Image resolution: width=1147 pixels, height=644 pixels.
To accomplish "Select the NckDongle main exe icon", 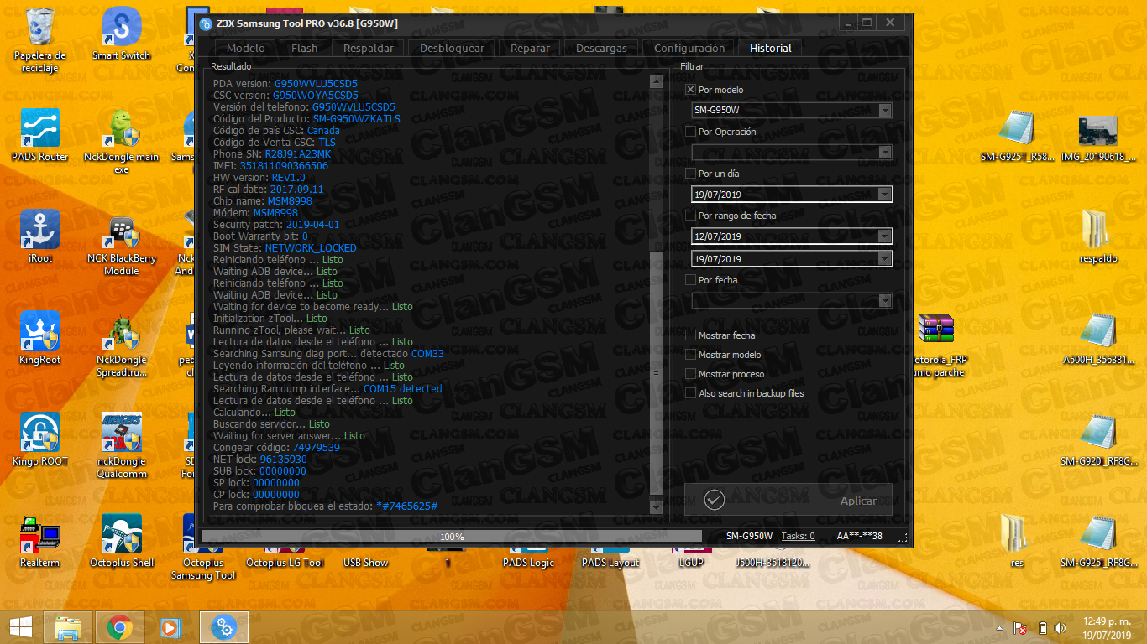I will [122, 142].
